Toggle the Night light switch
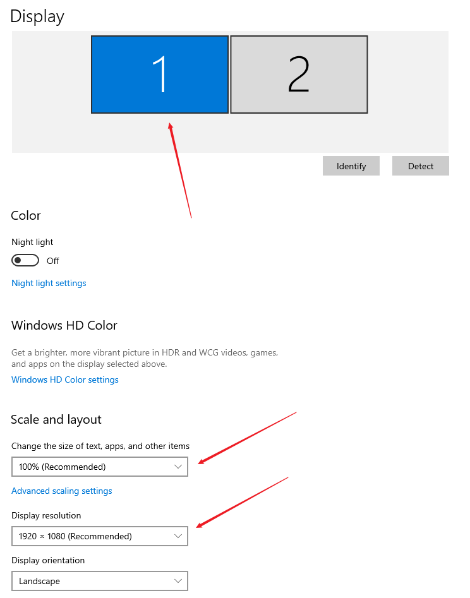This screenshot has width=470, height=598. click(25, 261)
